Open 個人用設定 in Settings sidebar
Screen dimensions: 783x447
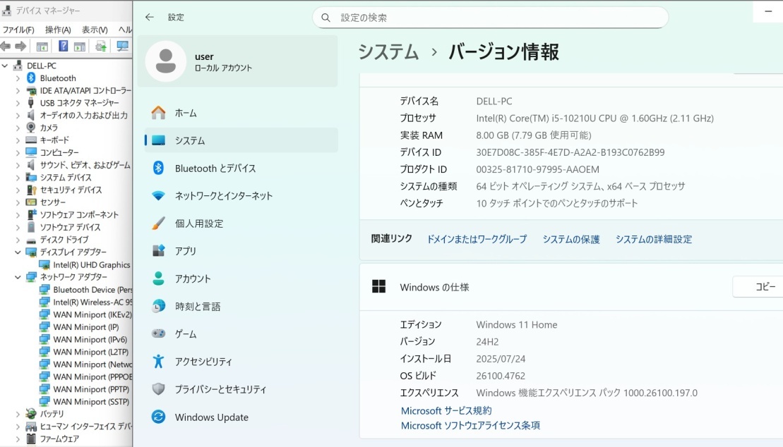[241, 223]
